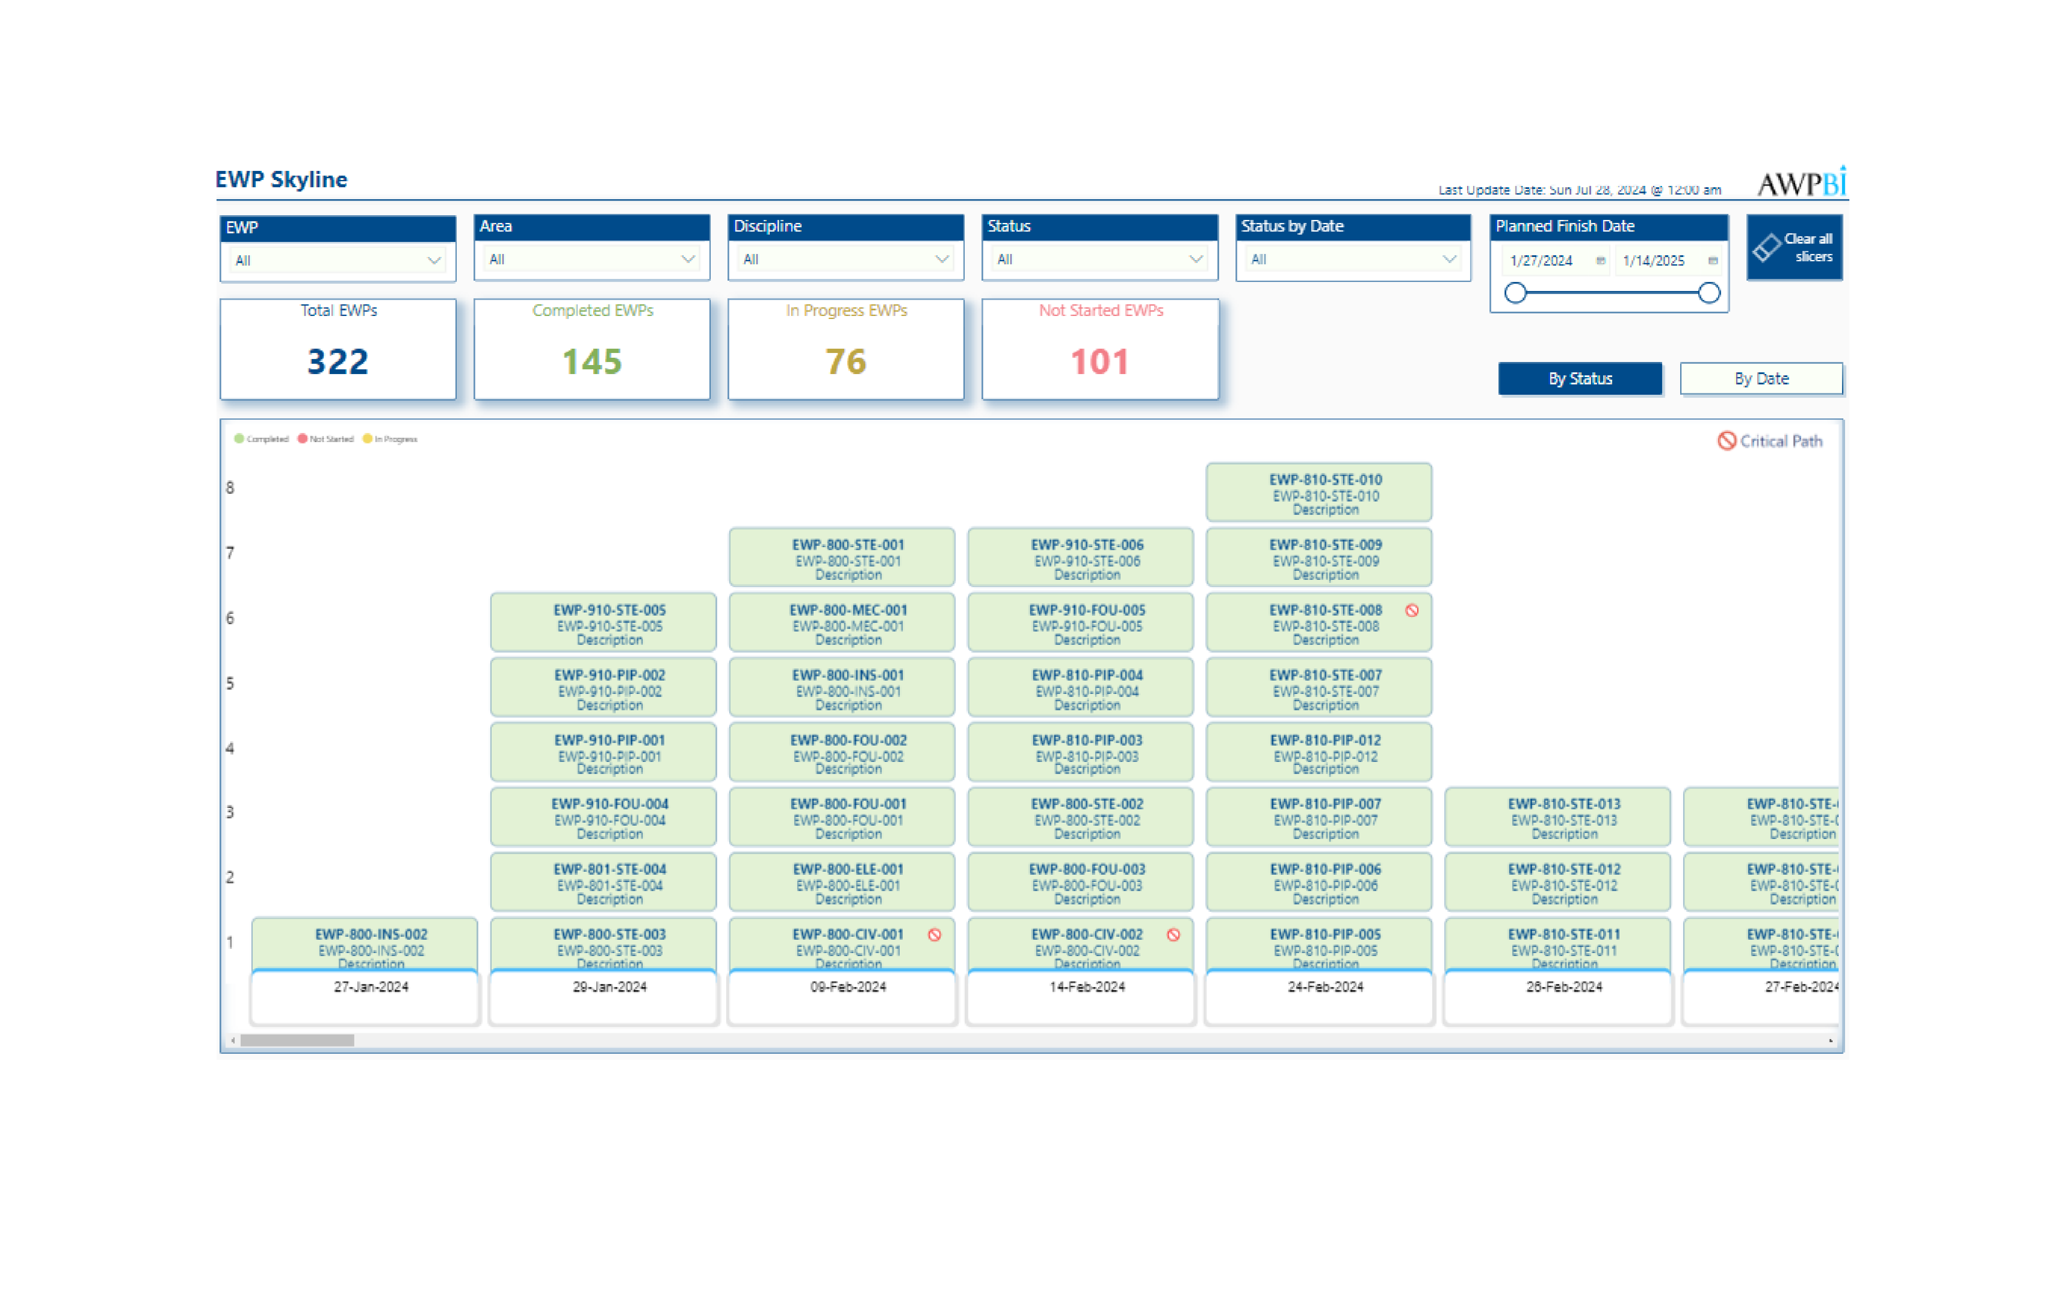Viewport: 2056px width, 1300px height.
Task: Click right handle of Planned Finish Date slider
Action: 1709,293
